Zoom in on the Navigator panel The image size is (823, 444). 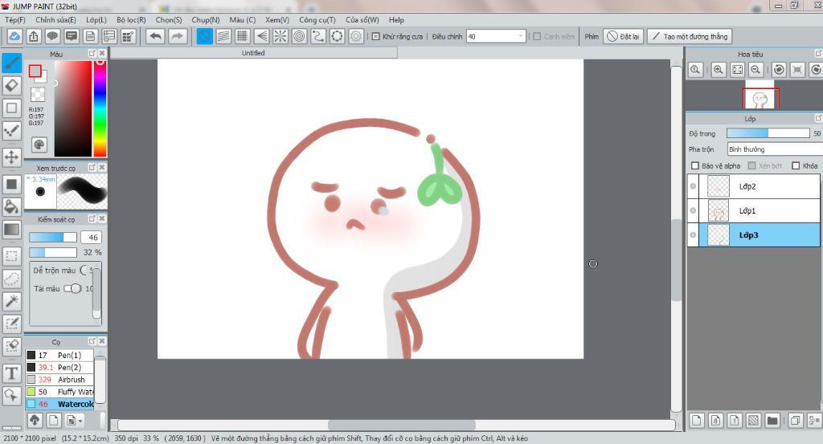pyautogui.click(x=719, y=69)
